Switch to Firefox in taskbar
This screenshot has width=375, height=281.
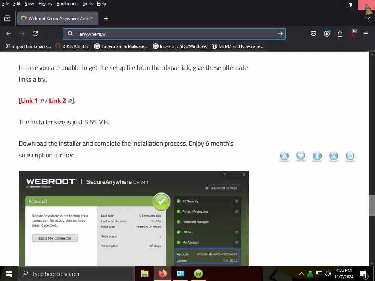coord(162,274)
